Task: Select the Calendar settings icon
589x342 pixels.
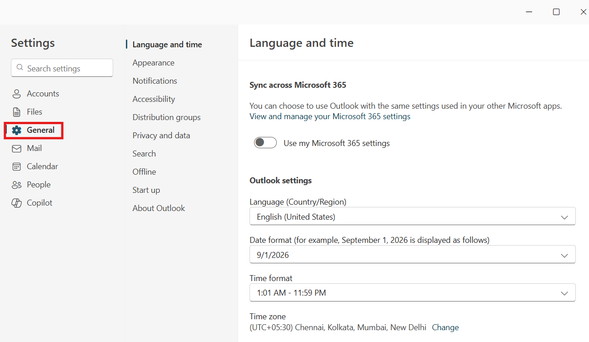Action: tap(16, 166)
